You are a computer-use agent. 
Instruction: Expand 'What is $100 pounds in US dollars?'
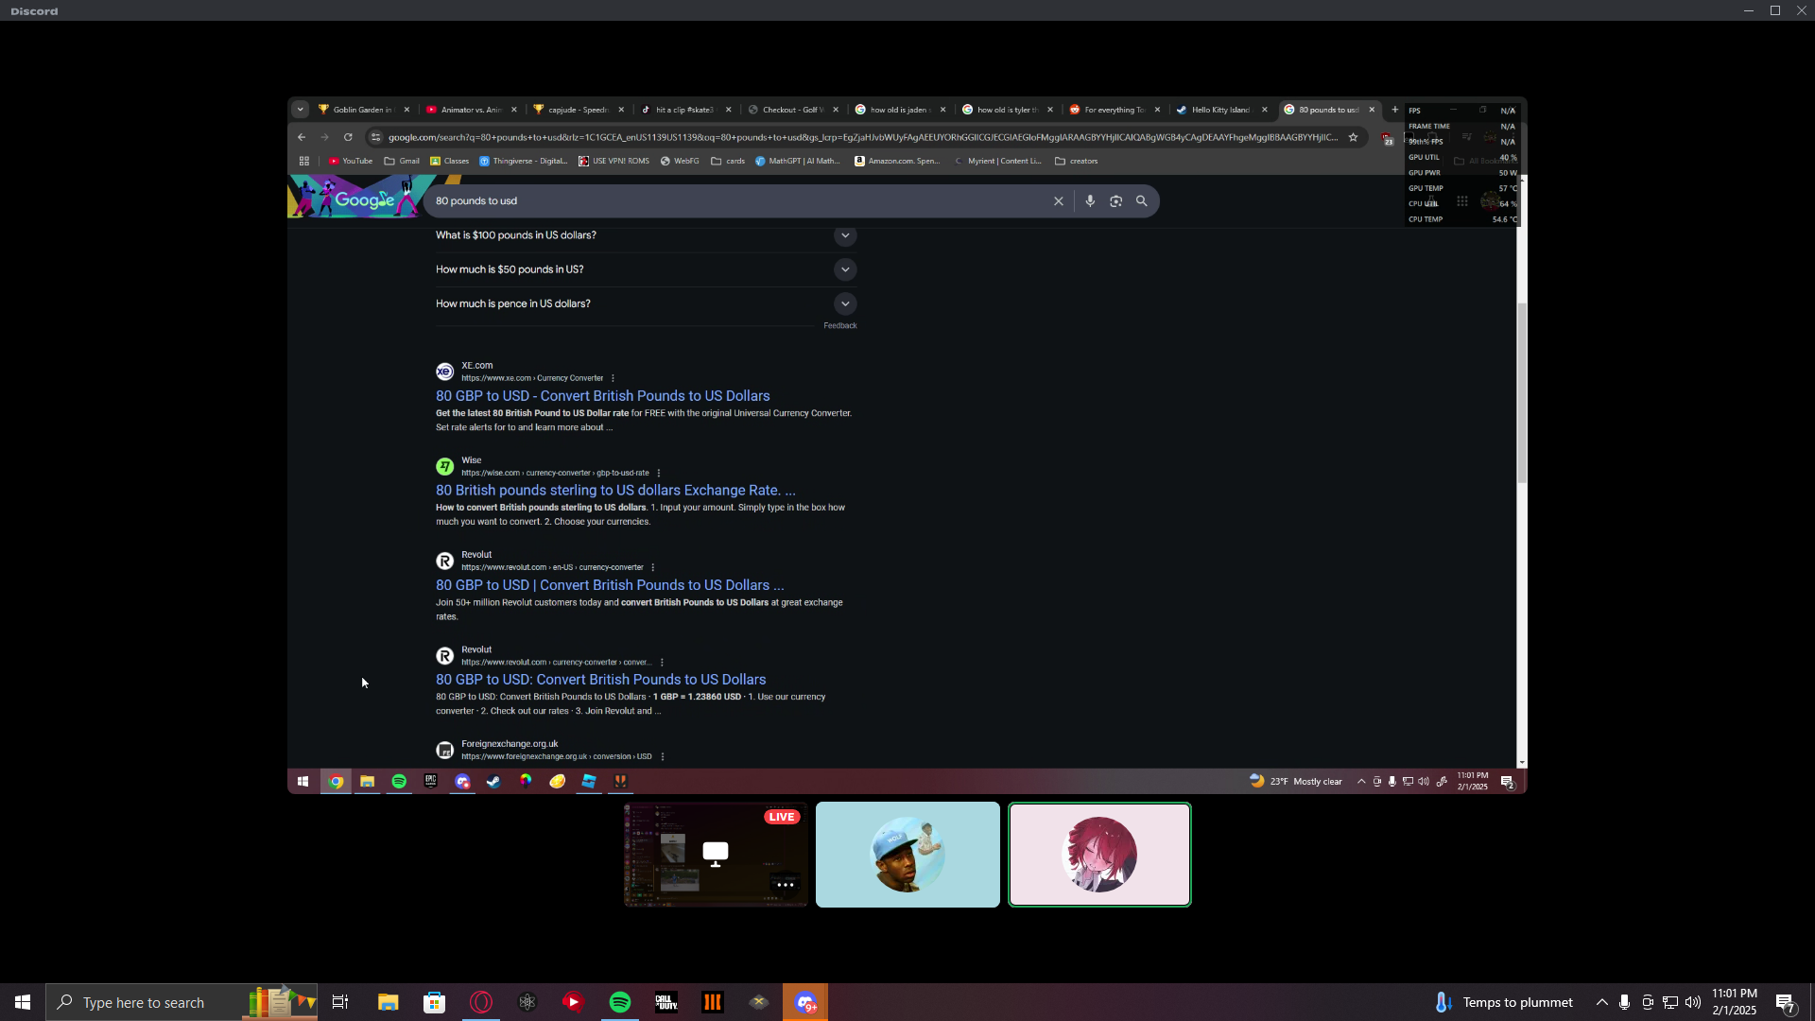pyautogui.click(x=845, y=235)
